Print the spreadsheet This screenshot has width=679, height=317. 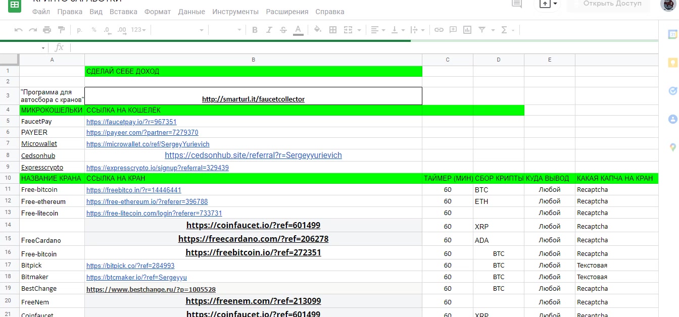pyautogui.click(x=47, y=30)
